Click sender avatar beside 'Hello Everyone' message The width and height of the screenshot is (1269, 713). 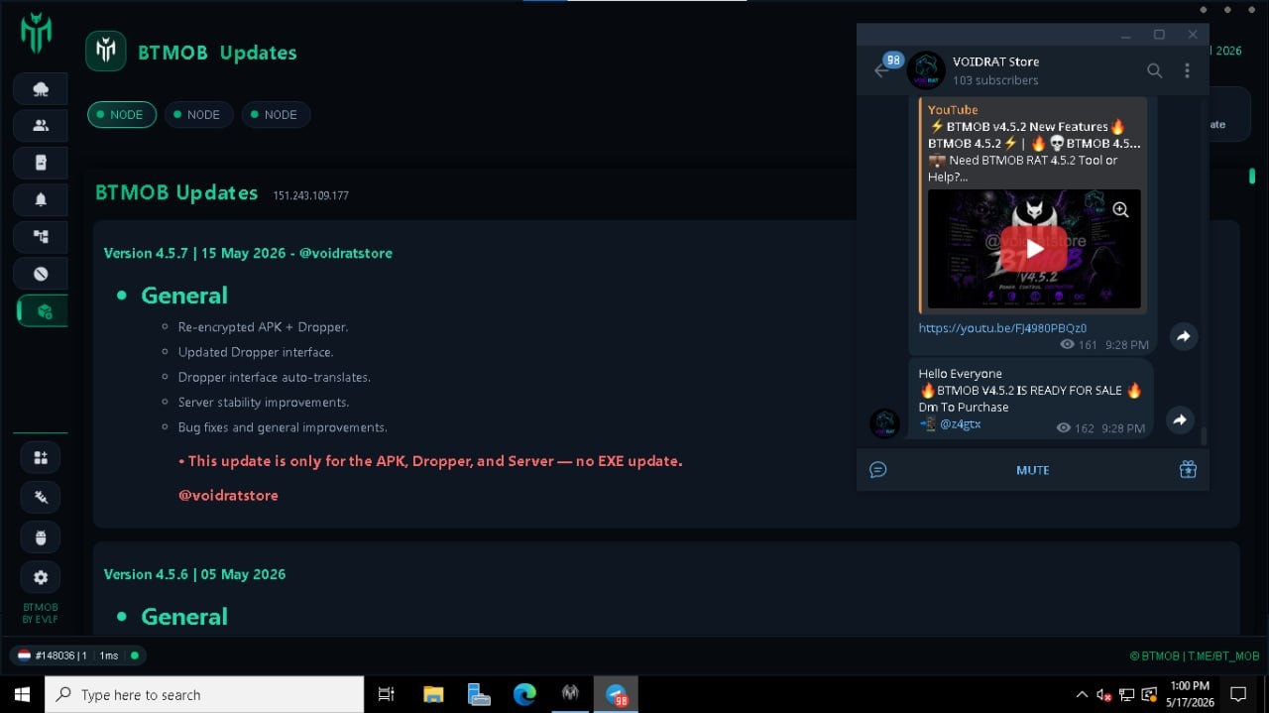(x=885, y=423)
